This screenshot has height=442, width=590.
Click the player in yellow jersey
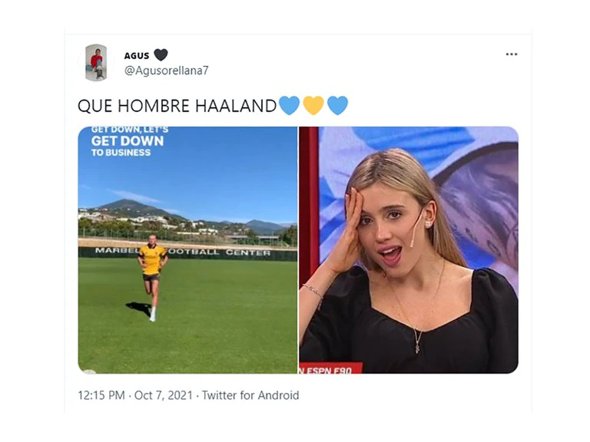point(152,277)
